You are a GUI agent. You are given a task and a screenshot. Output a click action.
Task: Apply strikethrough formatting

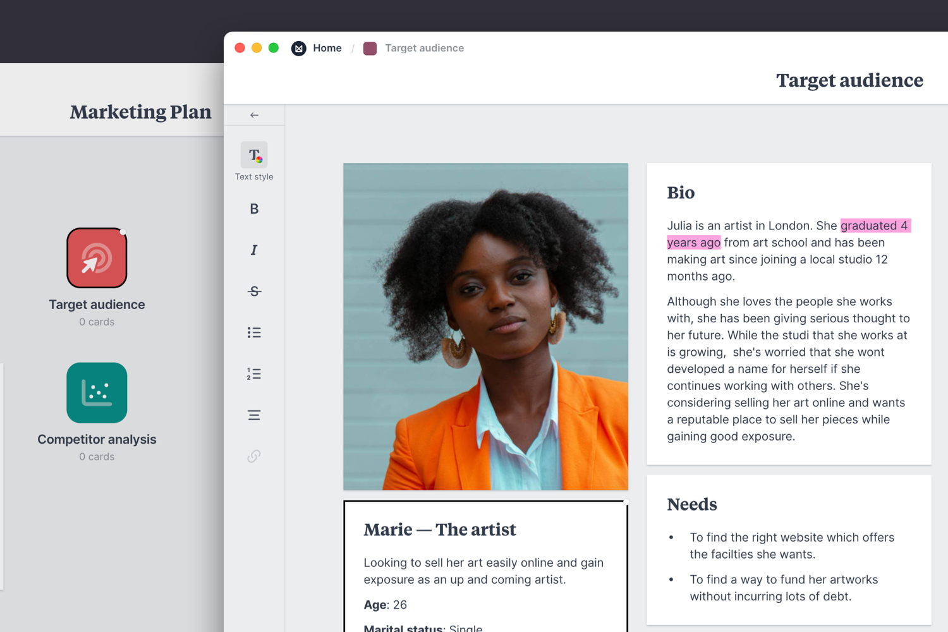(254, 291)
